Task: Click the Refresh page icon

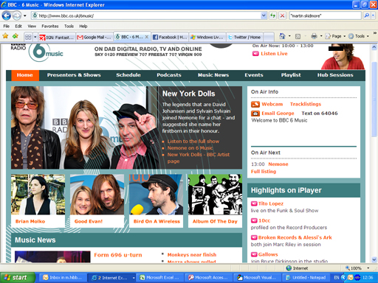Action: point(272,15)
